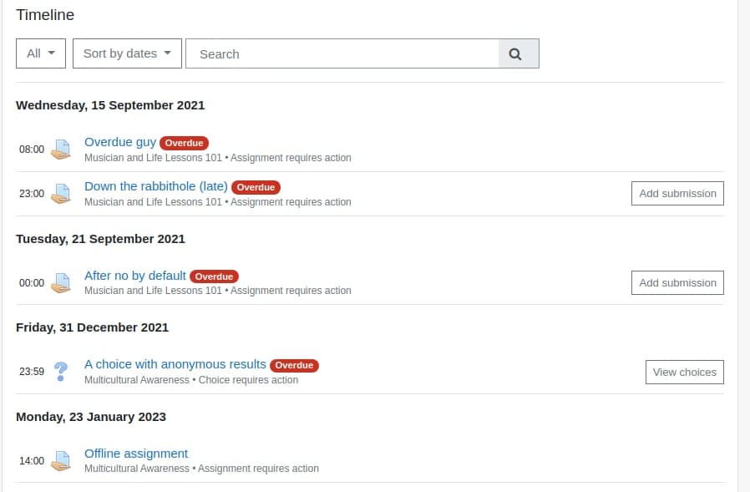Click Overdue badge next to After no by default
Image resolution: width=750 pixels, height=492 pixels.
(x=214, y=276)
